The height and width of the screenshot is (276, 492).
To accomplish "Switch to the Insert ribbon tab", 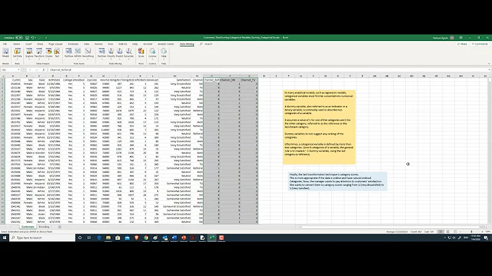I will 29,44.
